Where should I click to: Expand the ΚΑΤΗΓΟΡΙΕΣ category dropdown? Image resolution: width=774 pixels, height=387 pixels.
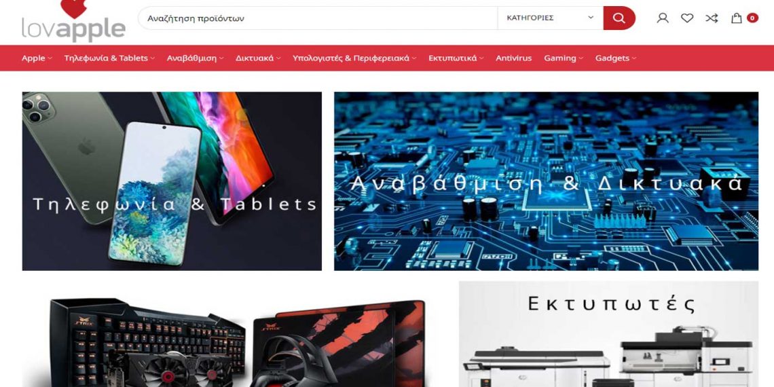coord(550,18)
